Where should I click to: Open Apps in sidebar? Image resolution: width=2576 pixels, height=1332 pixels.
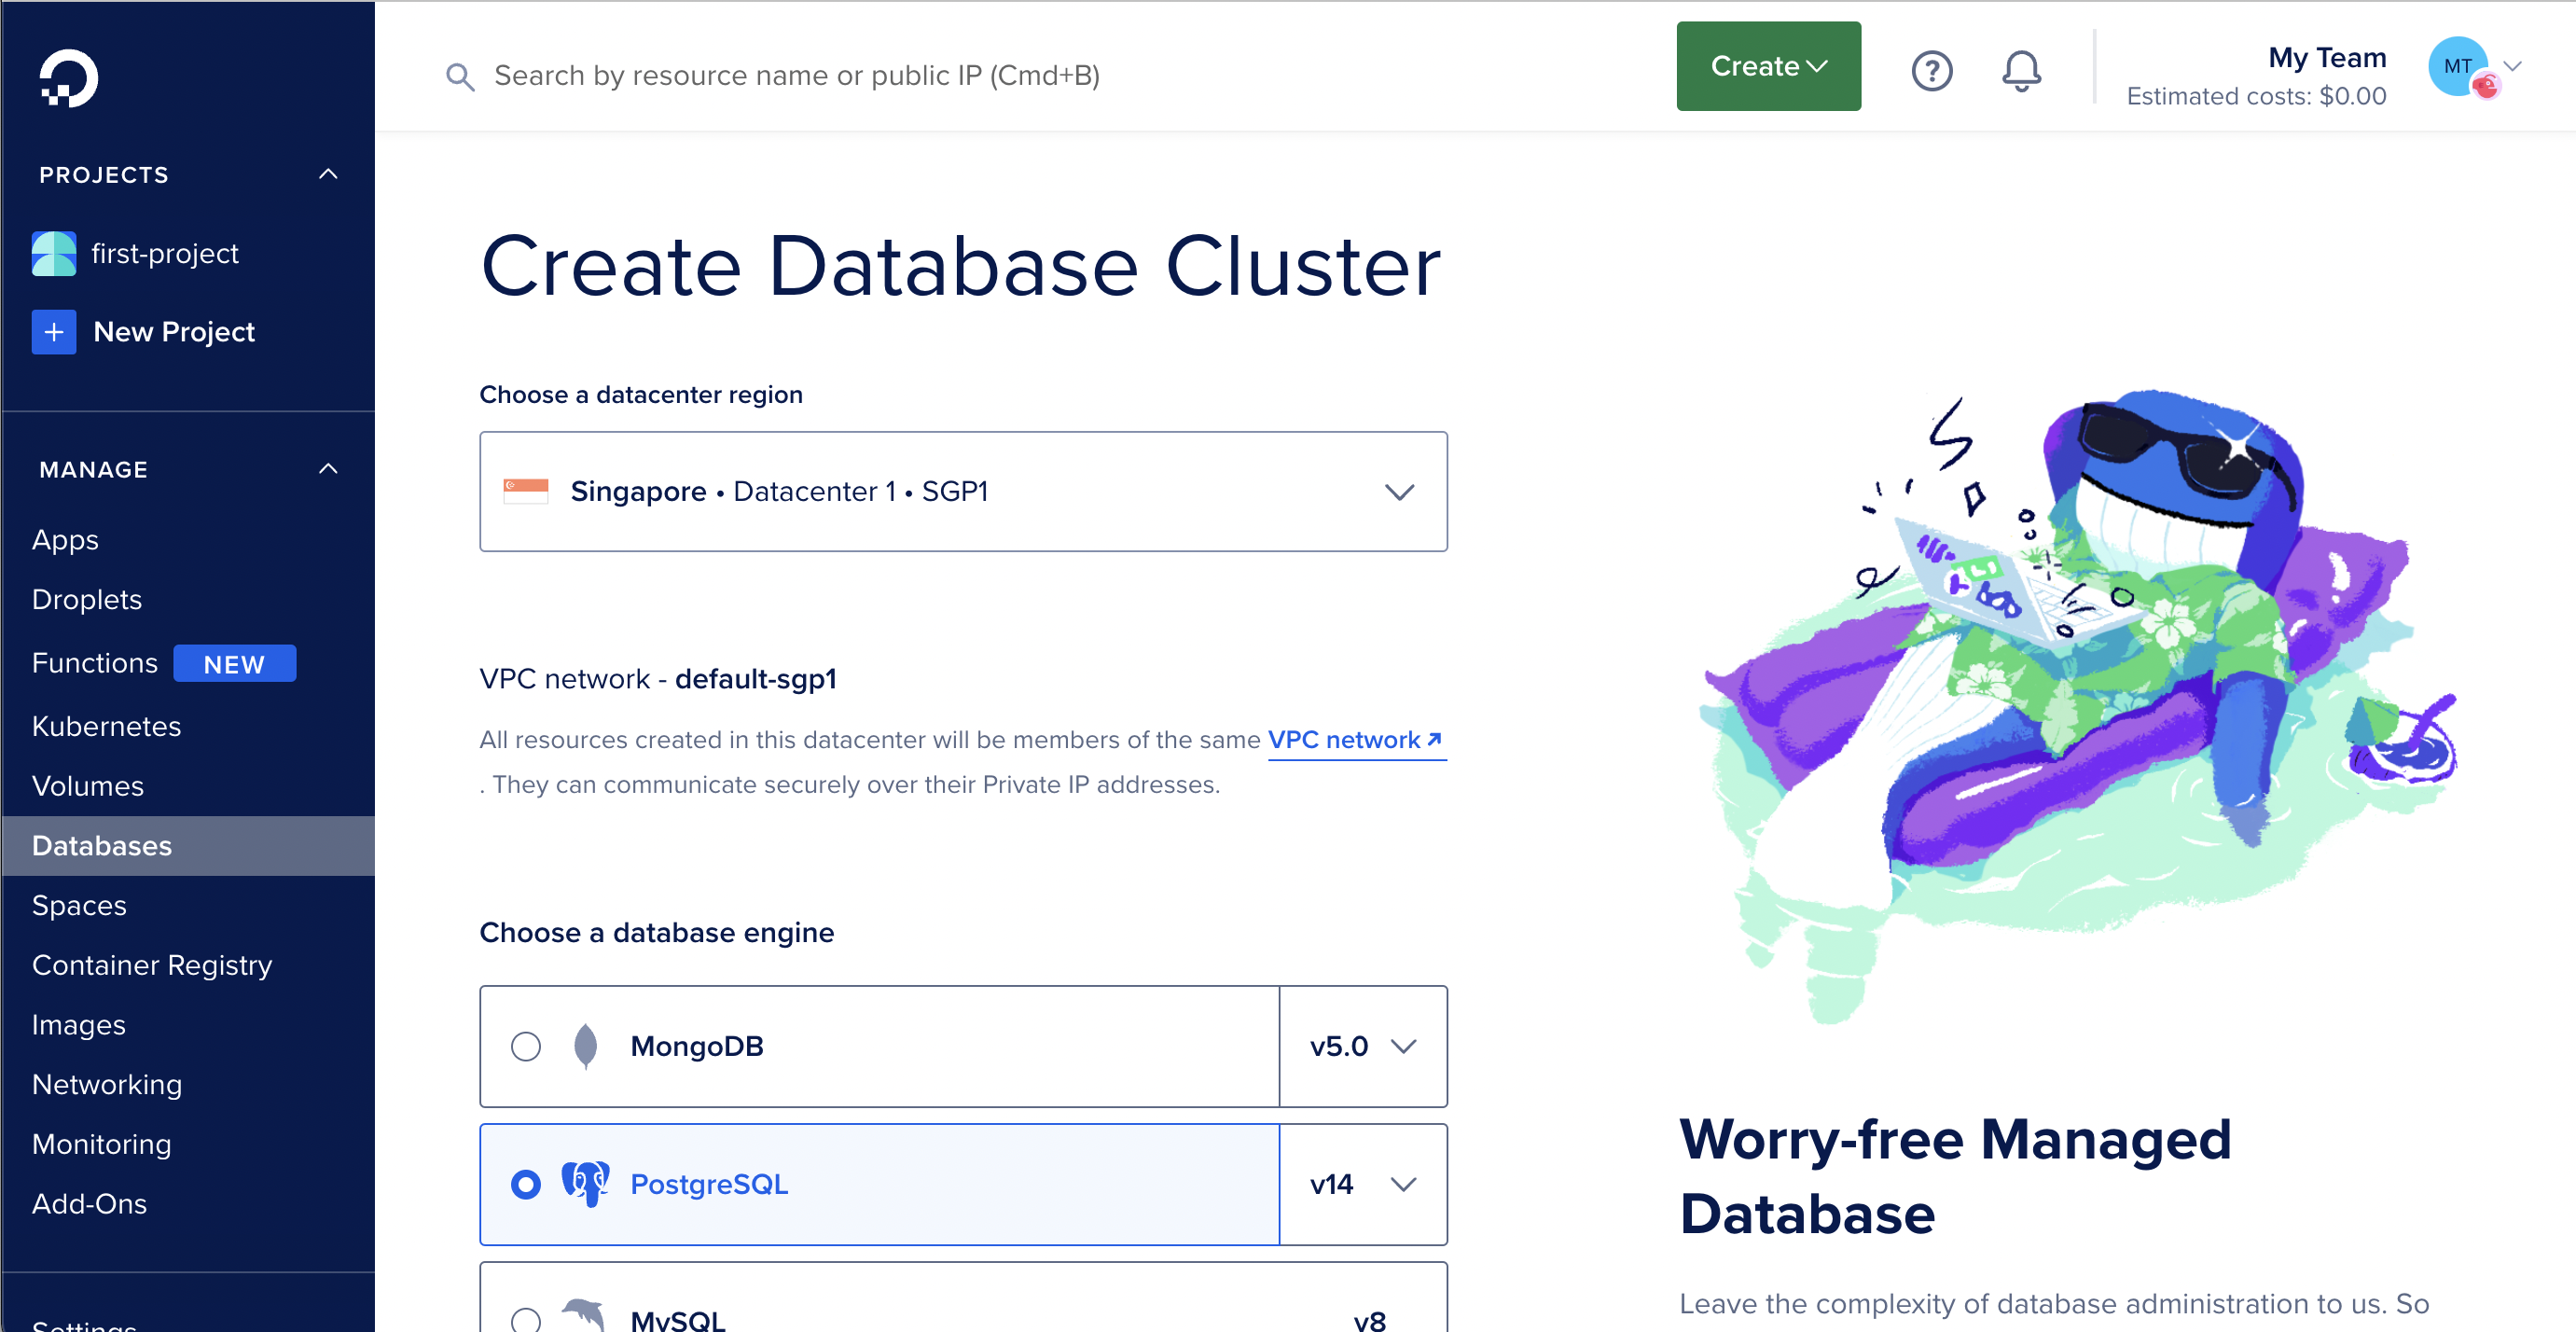[x=65, y=540]
